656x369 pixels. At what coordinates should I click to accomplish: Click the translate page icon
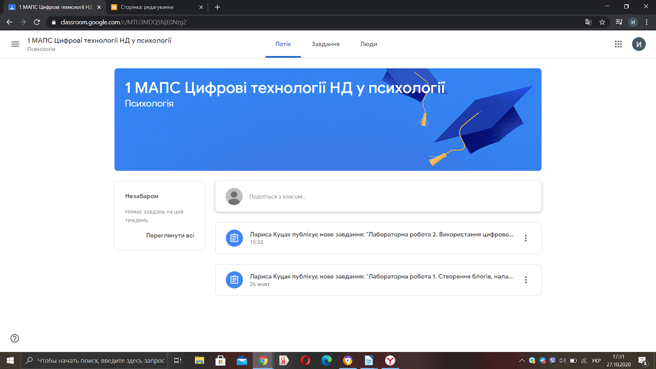588,22
